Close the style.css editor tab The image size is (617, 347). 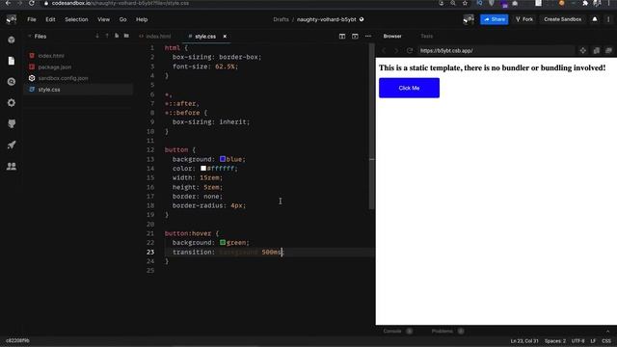click(x=225, y=37)
